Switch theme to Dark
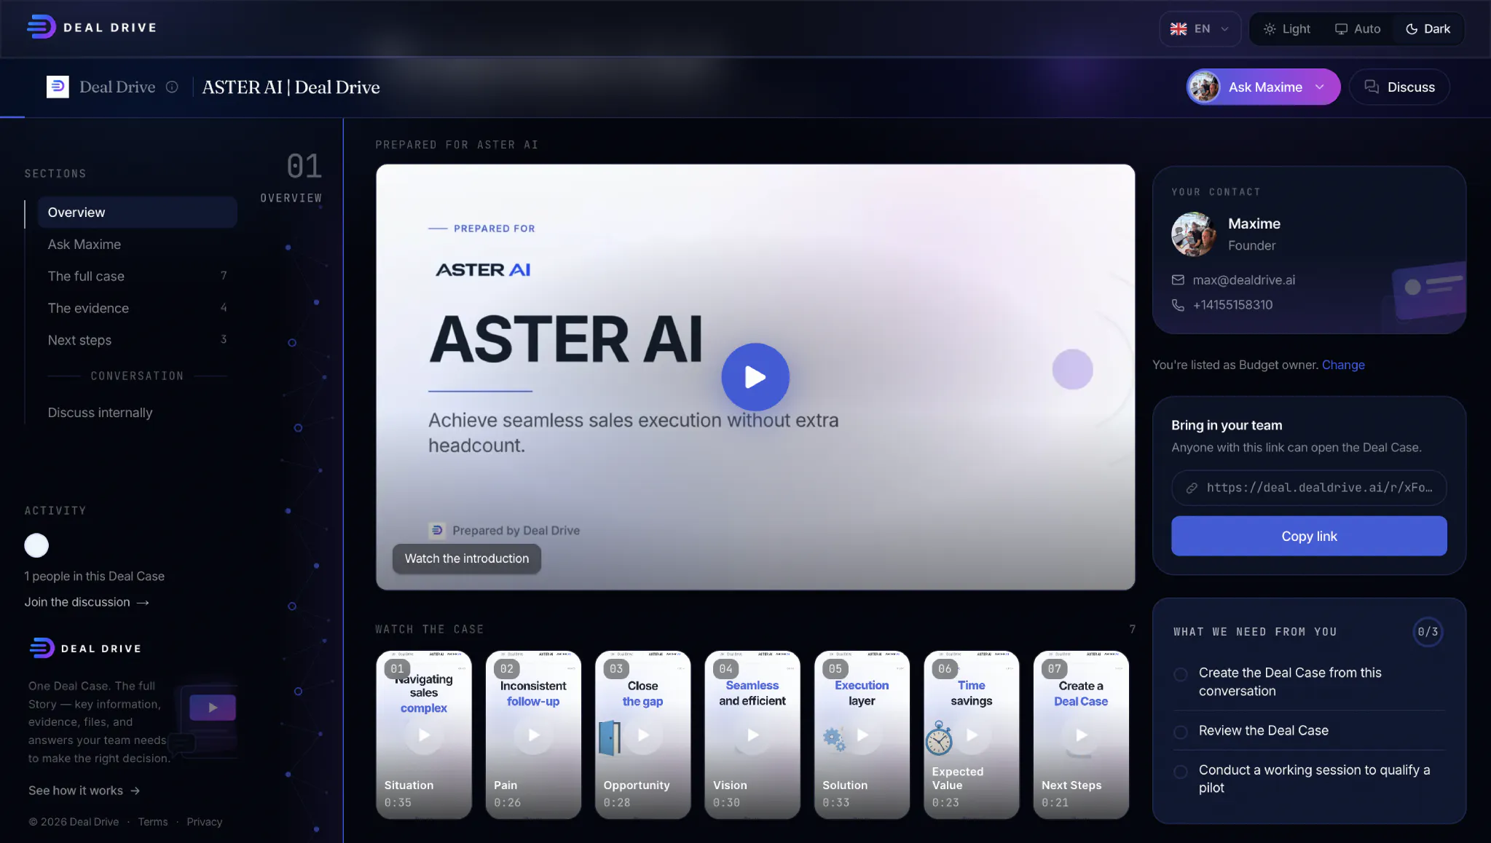Viewport: 1491px width, 843px height. [x=1428, y=29]
